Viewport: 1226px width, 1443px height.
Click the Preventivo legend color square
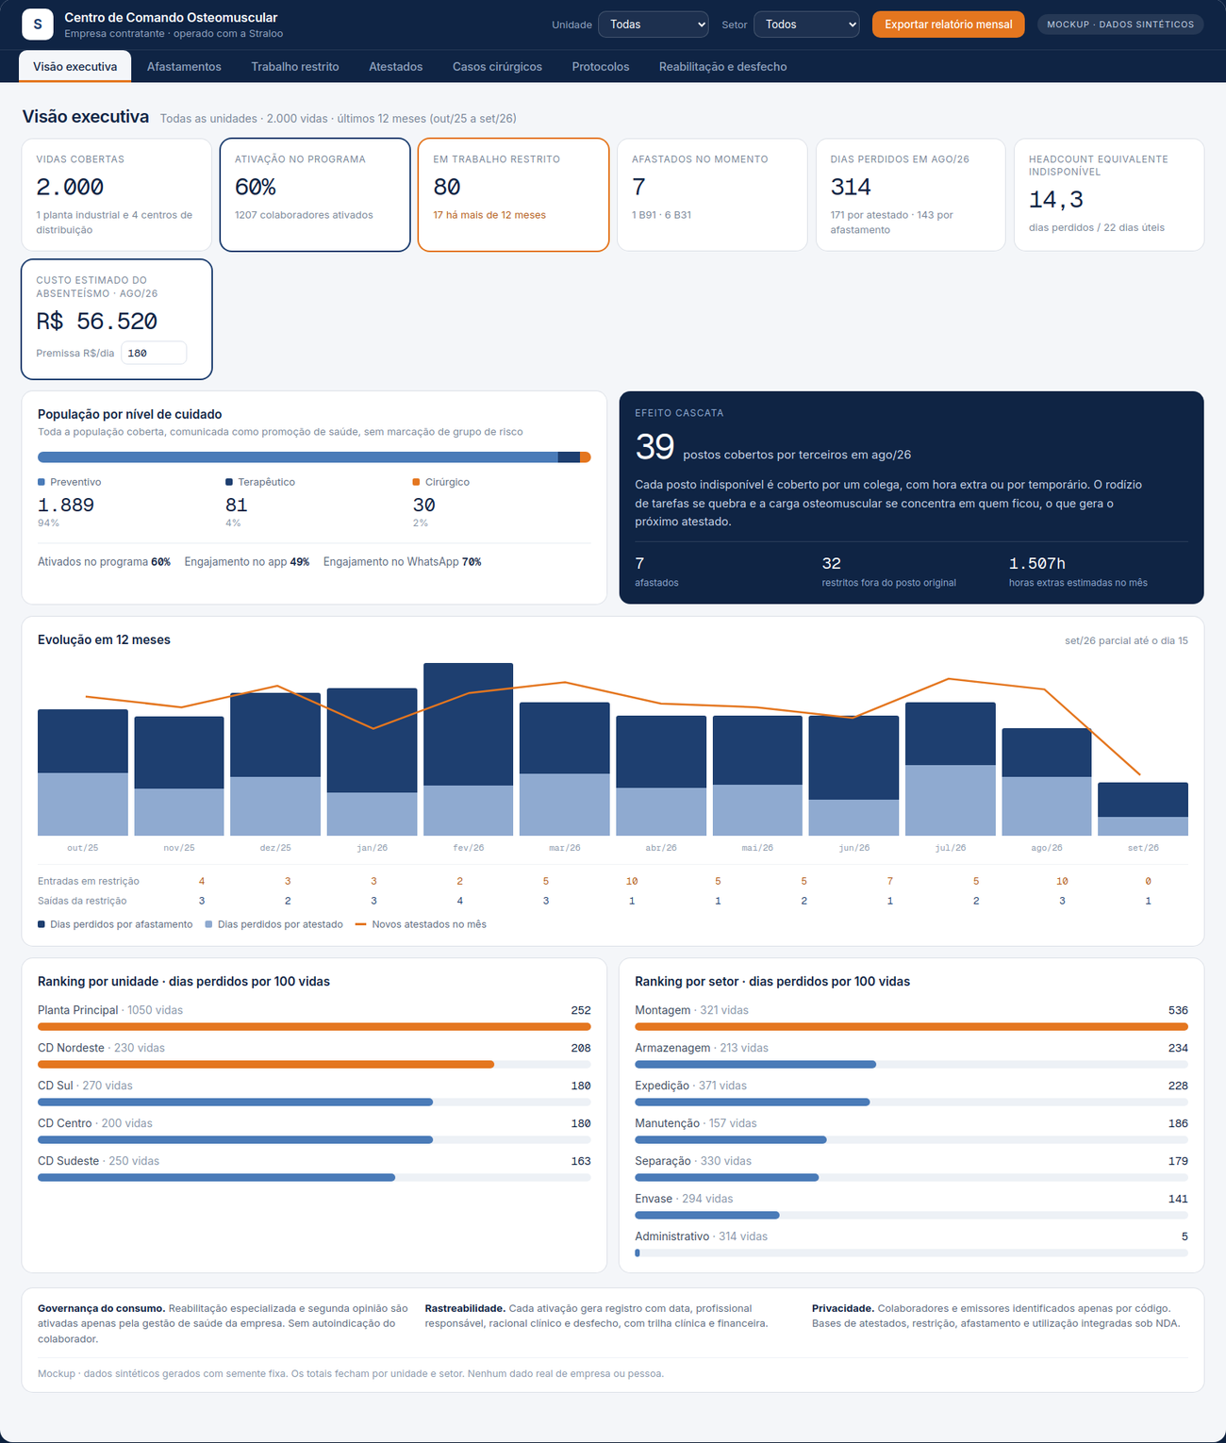point(41,482)
